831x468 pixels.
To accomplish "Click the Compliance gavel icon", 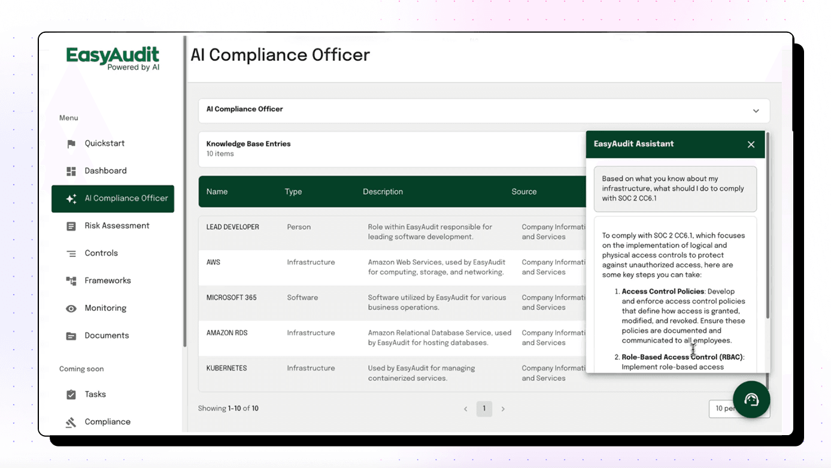I will 71,423.
